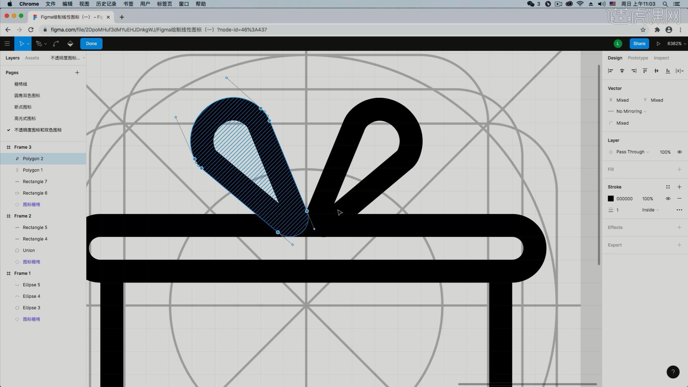Open the help question mark button
Viewport: 688px width, 387px height.
pyautogui.click(x=673, y=372)
